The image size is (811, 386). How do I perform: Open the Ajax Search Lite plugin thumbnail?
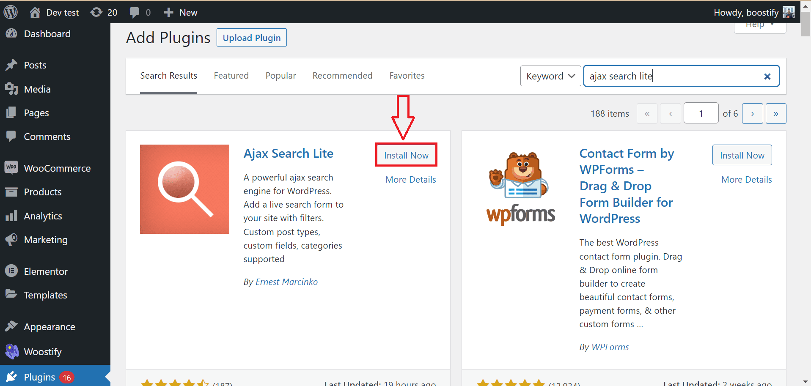(x=184, y=189)
